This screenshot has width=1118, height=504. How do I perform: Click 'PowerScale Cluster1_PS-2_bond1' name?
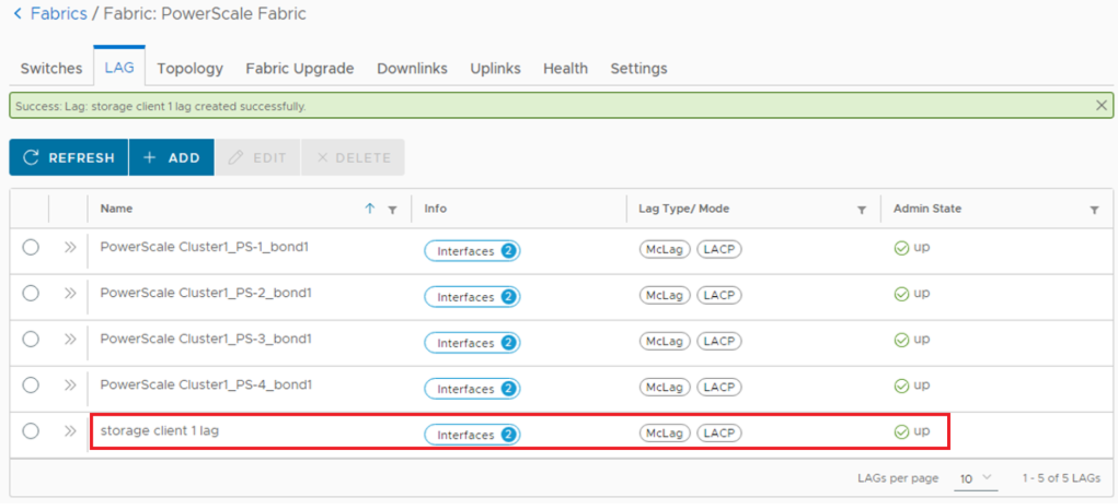[206, 292]
